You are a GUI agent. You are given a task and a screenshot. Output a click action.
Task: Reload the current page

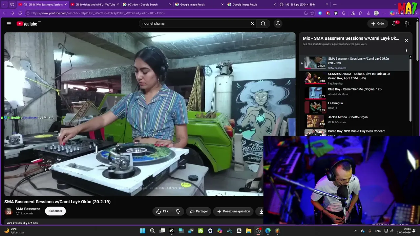pyautogui.click(x=20, y=13)
